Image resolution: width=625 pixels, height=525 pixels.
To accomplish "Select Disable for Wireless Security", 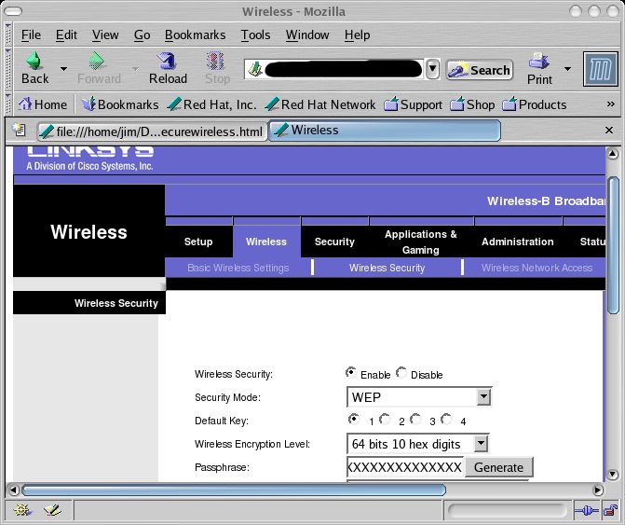I will point(401,373).
